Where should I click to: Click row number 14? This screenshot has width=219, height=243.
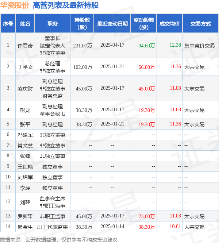8,226
